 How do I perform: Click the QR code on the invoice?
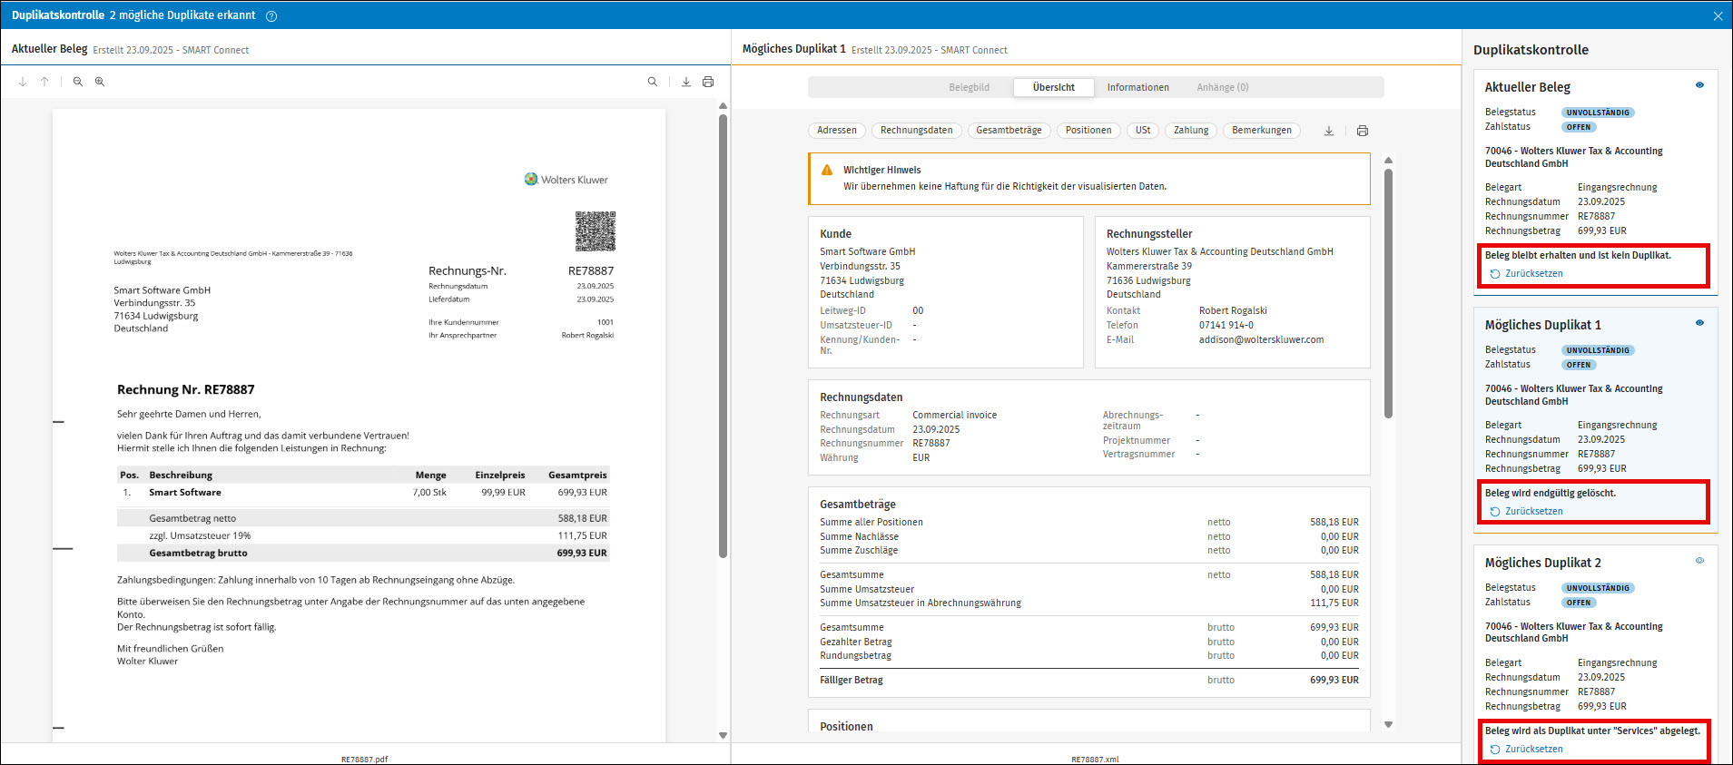pyautogui.click(x=596, y=231)
